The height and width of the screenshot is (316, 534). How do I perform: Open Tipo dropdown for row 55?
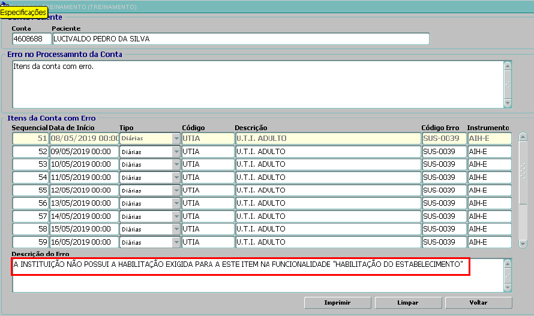click(x=176, y=190)
